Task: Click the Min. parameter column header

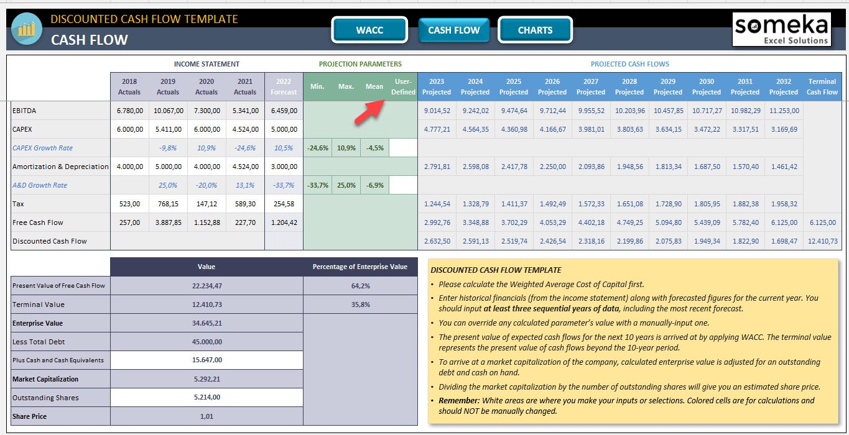Action: click(x=317, y=87)
